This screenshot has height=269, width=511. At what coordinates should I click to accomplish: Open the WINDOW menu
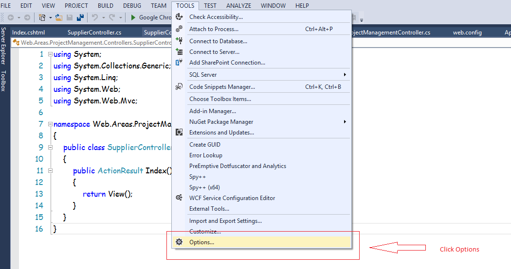point(273,5)
